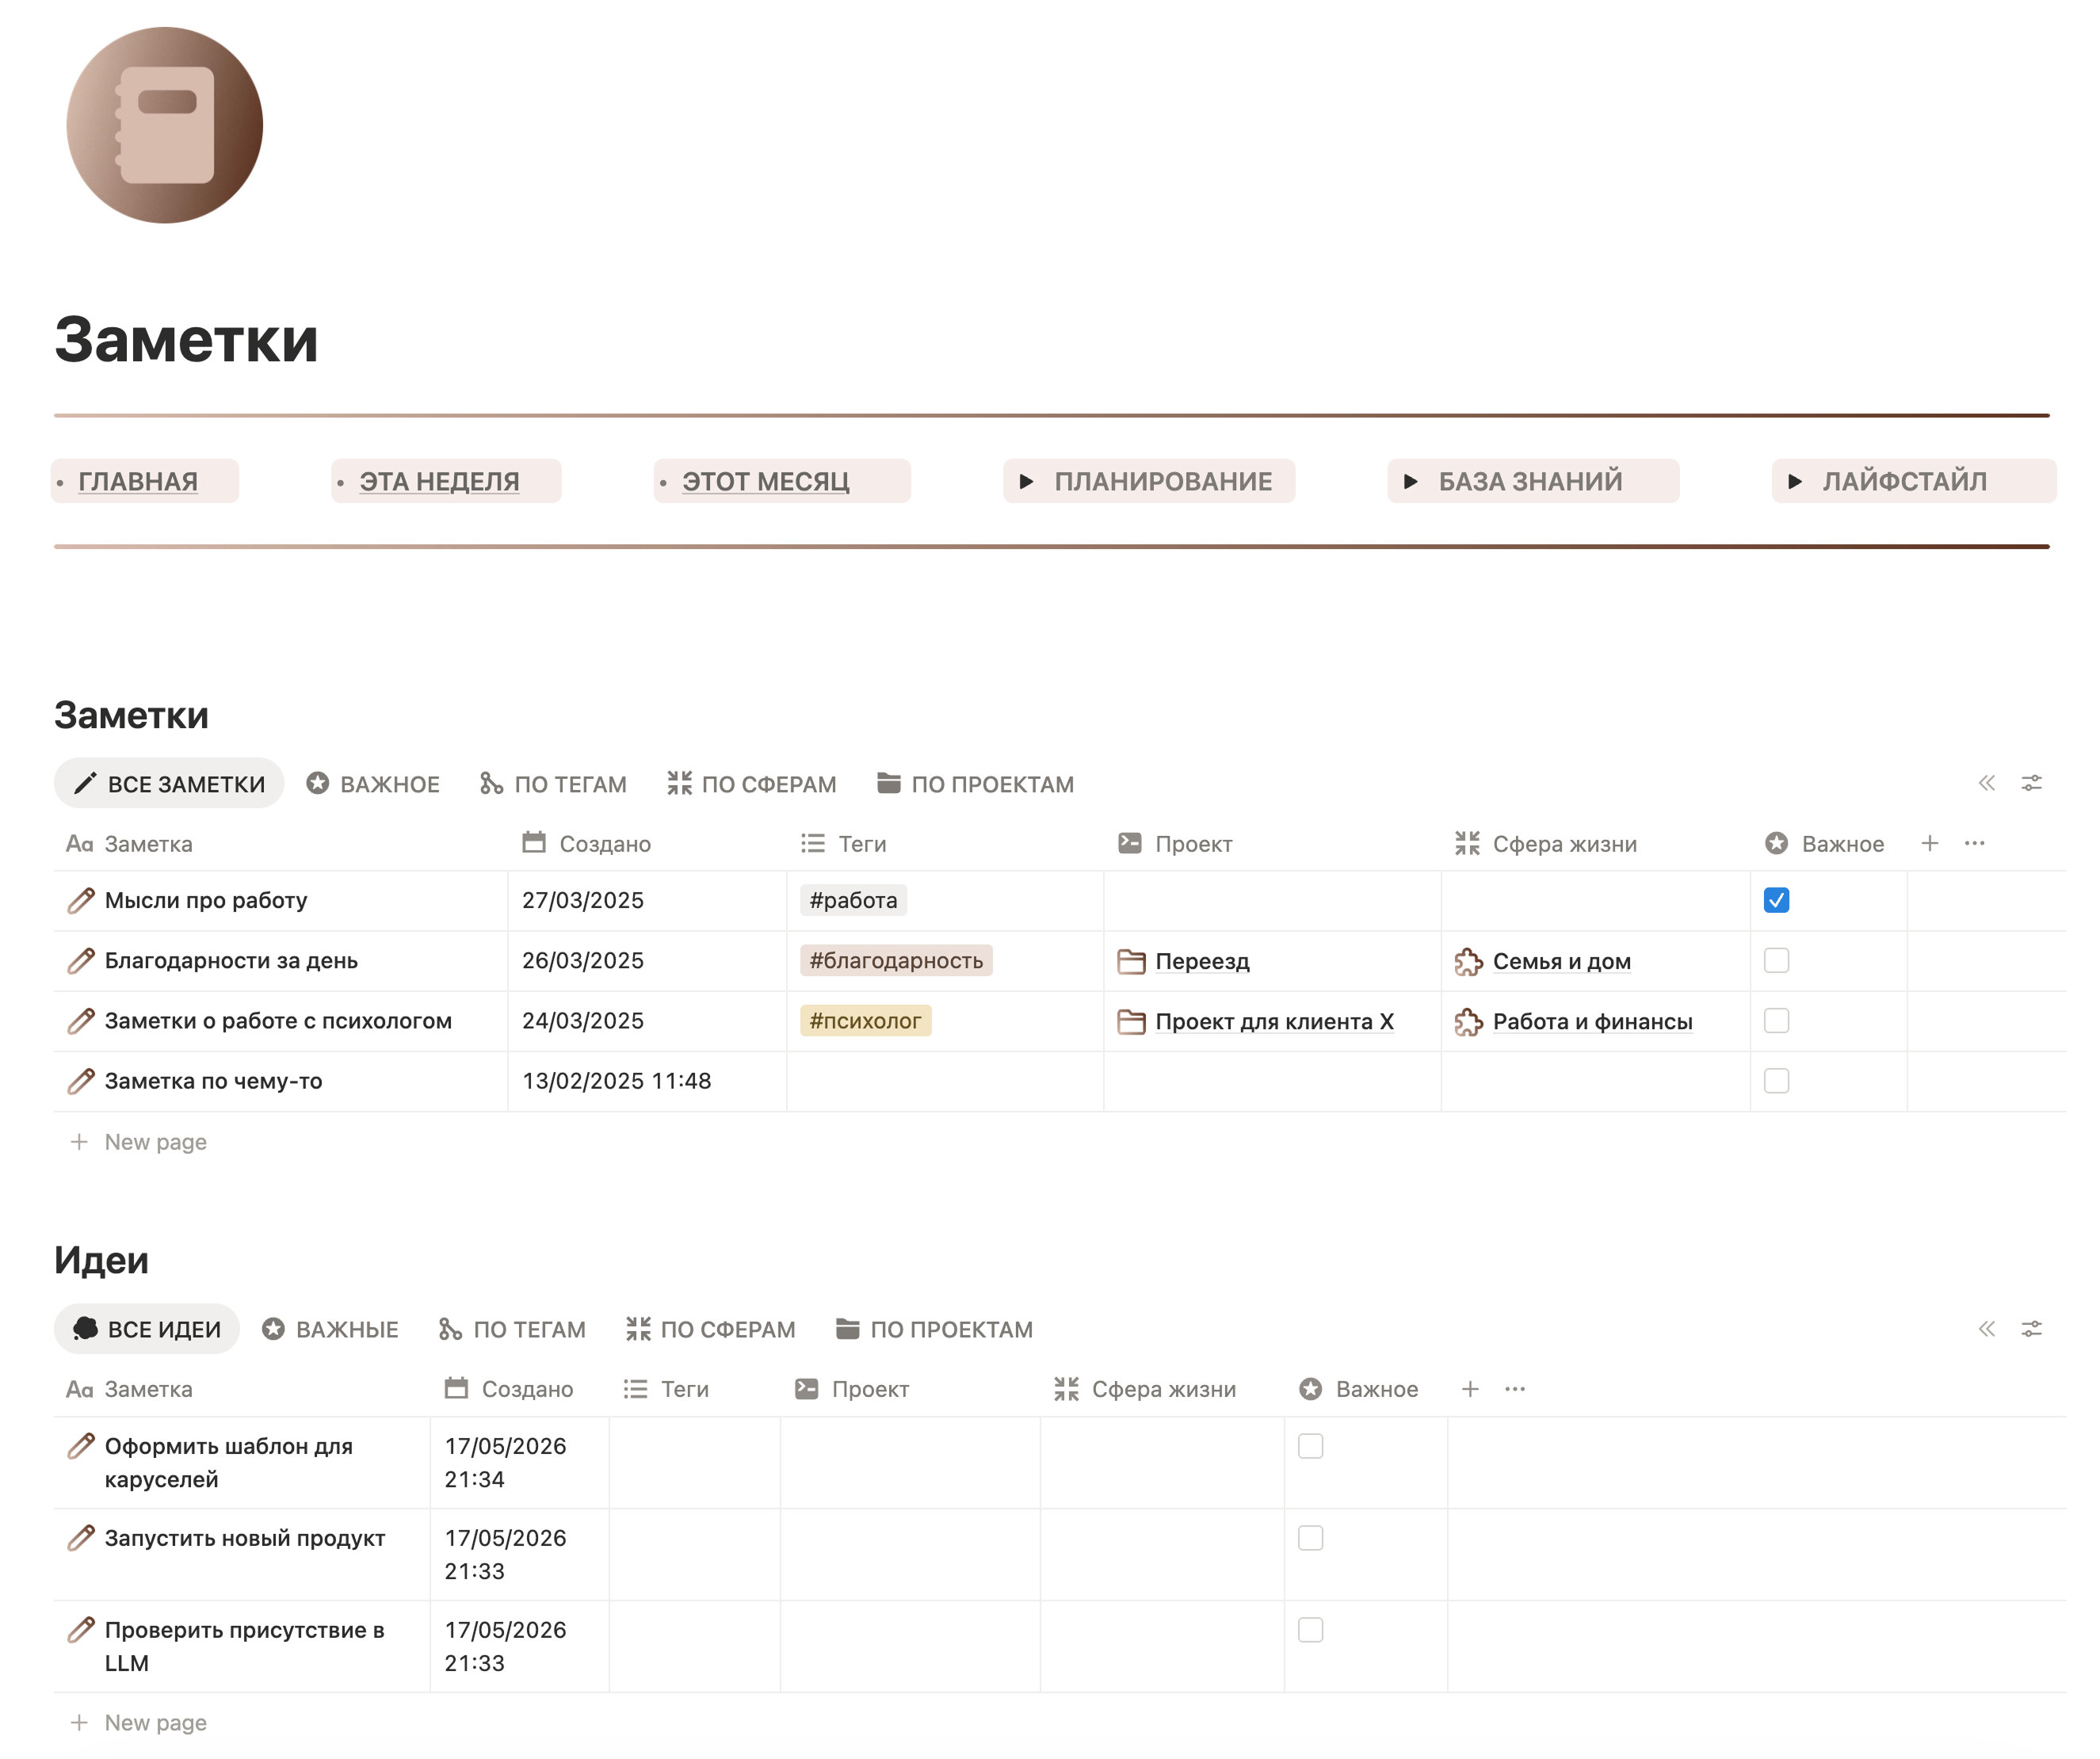Screen dimensions: 2100x1759
Task: Check Важное for Заметка по чему-то
Action: 1776,1081
